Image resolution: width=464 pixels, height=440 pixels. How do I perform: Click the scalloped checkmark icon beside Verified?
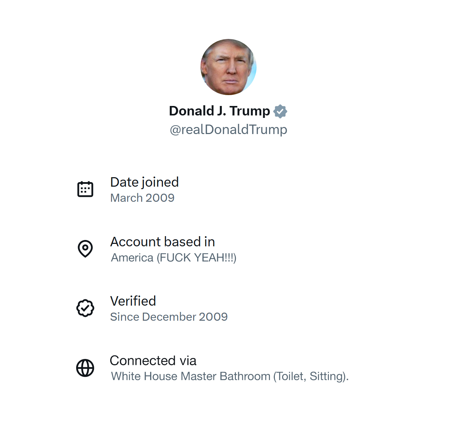85,308
